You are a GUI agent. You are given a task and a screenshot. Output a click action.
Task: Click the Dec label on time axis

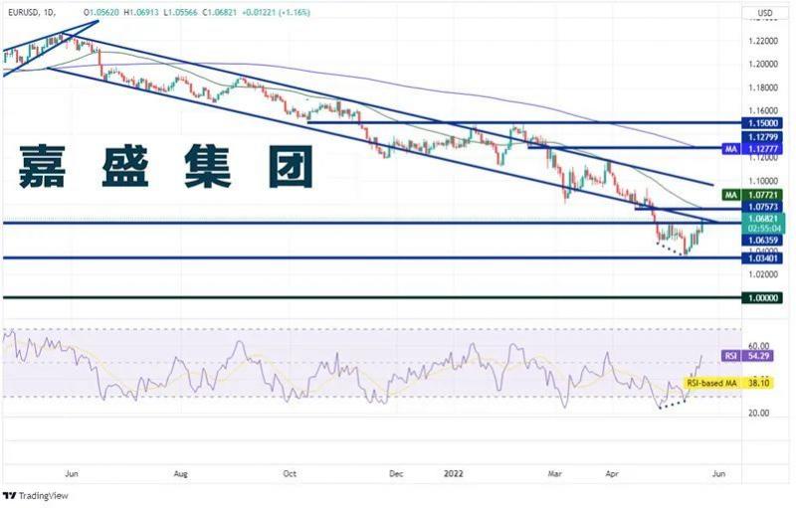396,473
